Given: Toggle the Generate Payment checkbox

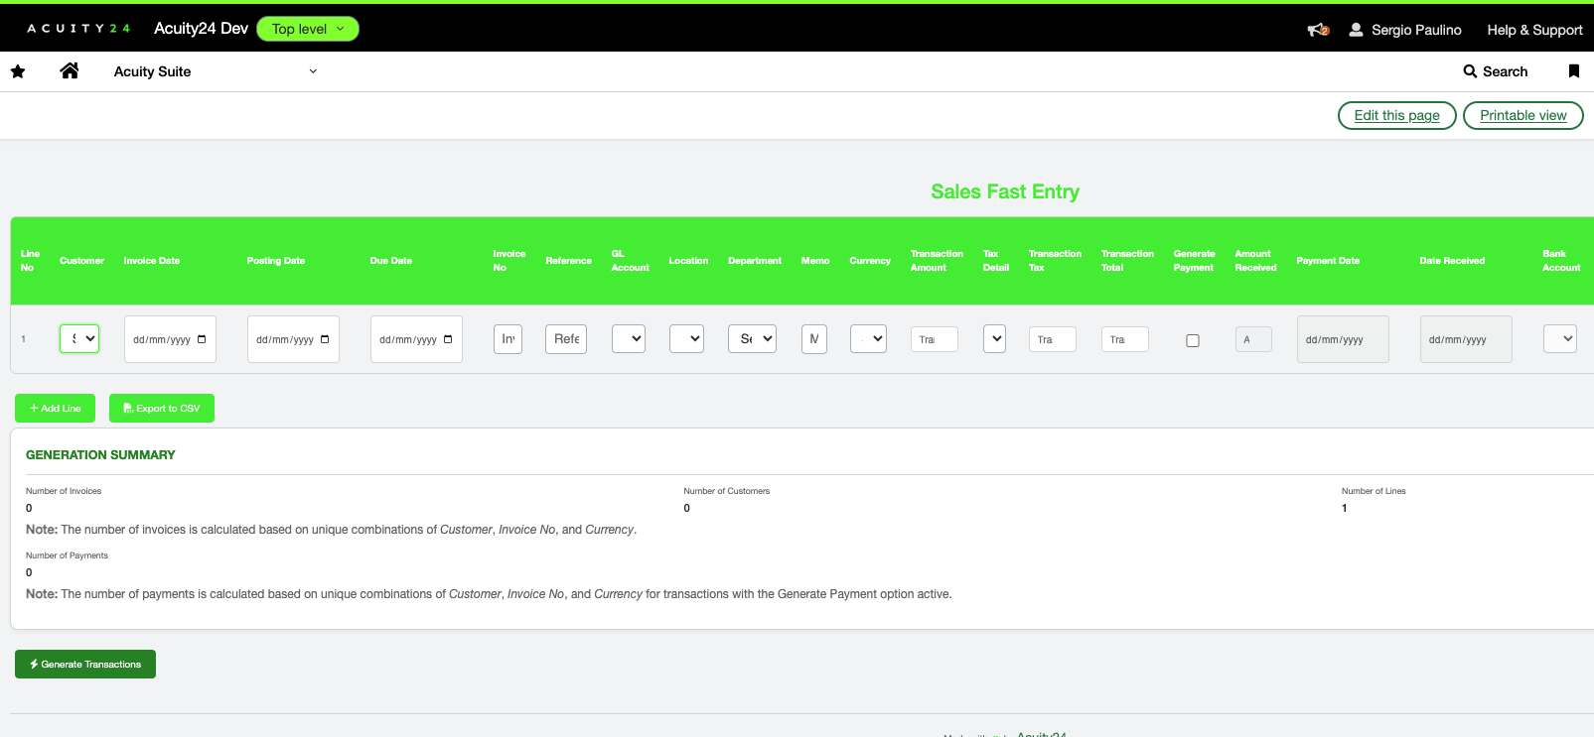Looking at the screenshot, I should (x=1193, y=340).
